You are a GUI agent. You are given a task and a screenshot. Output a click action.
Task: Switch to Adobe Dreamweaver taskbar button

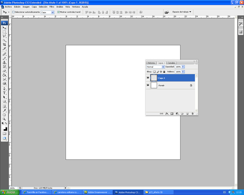98,192
